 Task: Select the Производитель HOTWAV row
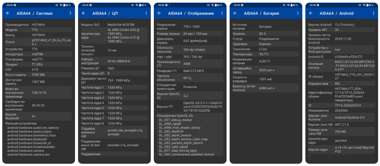click(38, 25)
